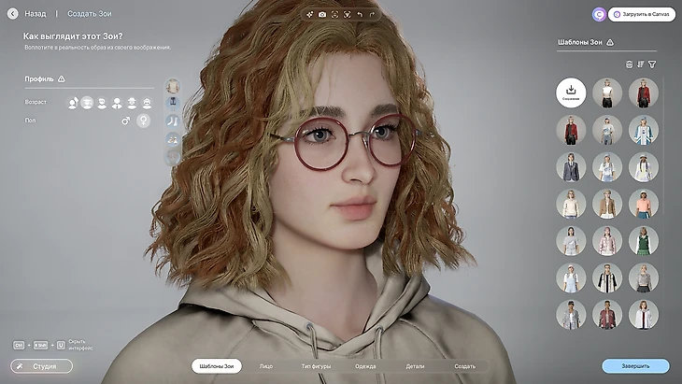Image resolution: width=682 pixels, height=384 pixels.
Task: Click the round back arrow icon
Action: click(x=13, y=14)
